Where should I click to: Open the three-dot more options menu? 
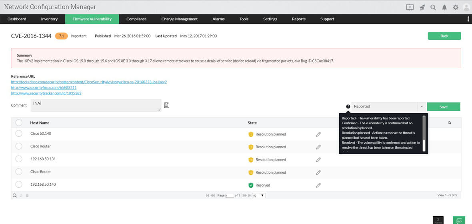pyautogui.click(x=468, y=19)
